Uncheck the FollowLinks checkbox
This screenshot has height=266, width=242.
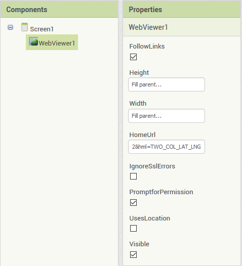pos(133,57)
